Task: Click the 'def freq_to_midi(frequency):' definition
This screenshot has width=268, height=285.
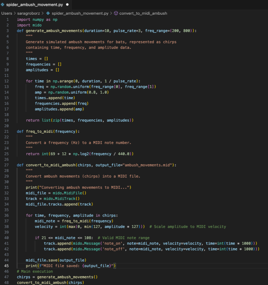Action: (48, 132)
